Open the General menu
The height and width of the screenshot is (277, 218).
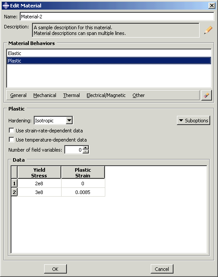pos(18,95)
